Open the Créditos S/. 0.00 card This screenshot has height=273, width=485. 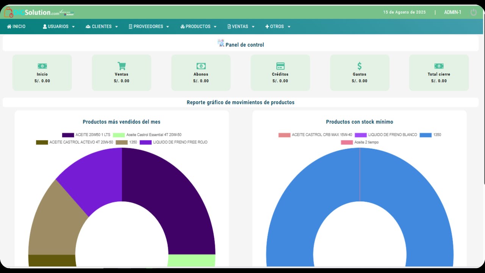tap(280, 73)
